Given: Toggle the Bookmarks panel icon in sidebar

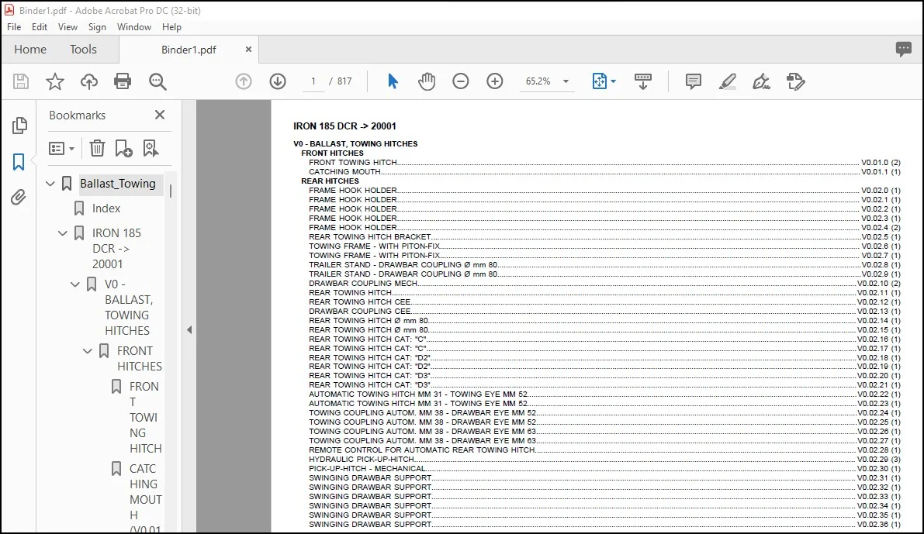Looking at the screenshot, I should (19, 162).
